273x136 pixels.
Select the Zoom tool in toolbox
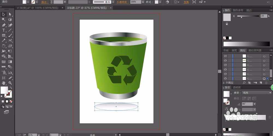tap(10, 83)
